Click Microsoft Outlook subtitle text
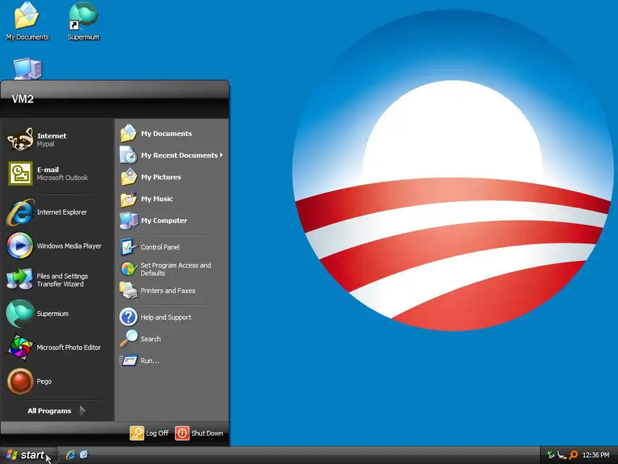Screen dimensions: 618x464 point(62,178)
